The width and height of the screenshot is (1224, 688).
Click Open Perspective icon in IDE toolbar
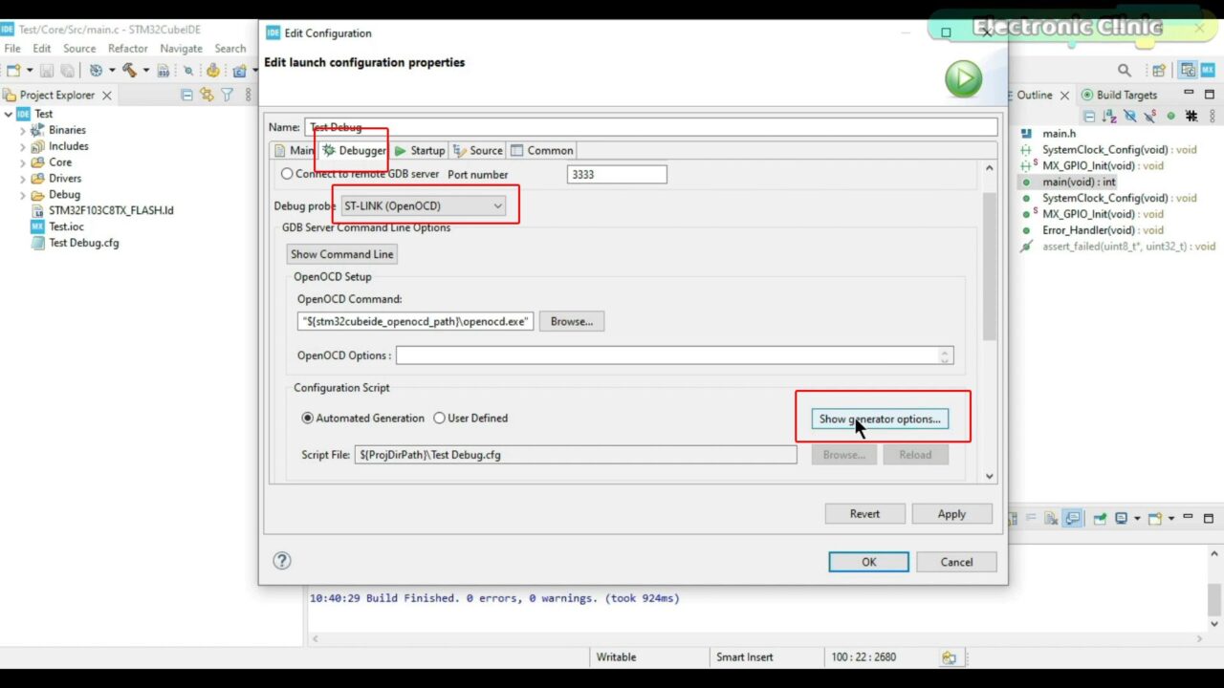1159,70
